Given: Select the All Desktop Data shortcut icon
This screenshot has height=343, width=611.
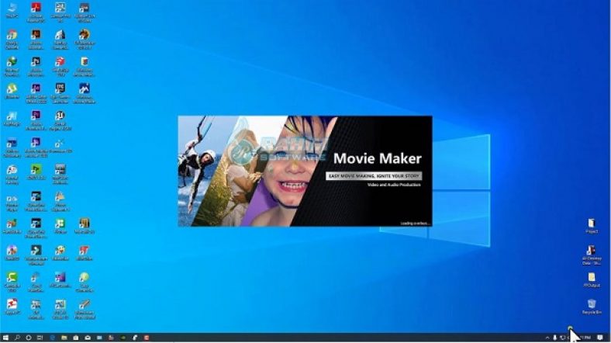Looking at the screenshot, I should tap(592, 255).
